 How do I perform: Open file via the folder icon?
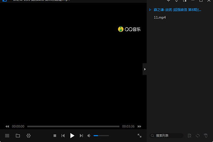(x=18, y=136)
